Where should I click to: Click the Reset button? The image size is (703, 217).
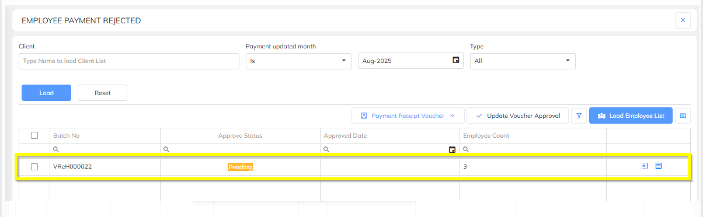click(102, 93)
